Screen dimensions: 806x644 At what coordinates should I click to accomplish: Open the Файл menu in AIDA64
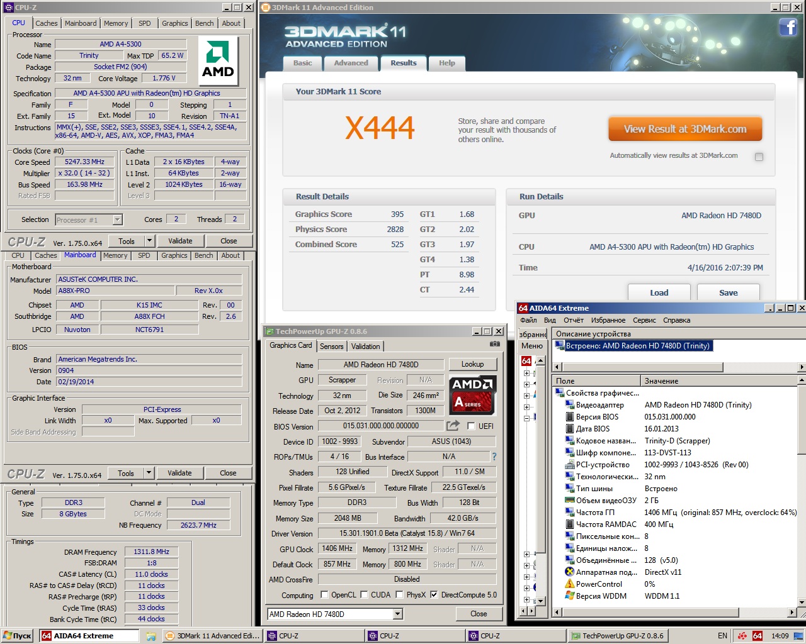pyautogui.click(x=528, y=320)
